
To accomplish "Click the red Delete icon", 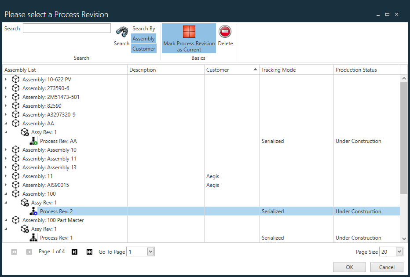I will pos(225,32).
